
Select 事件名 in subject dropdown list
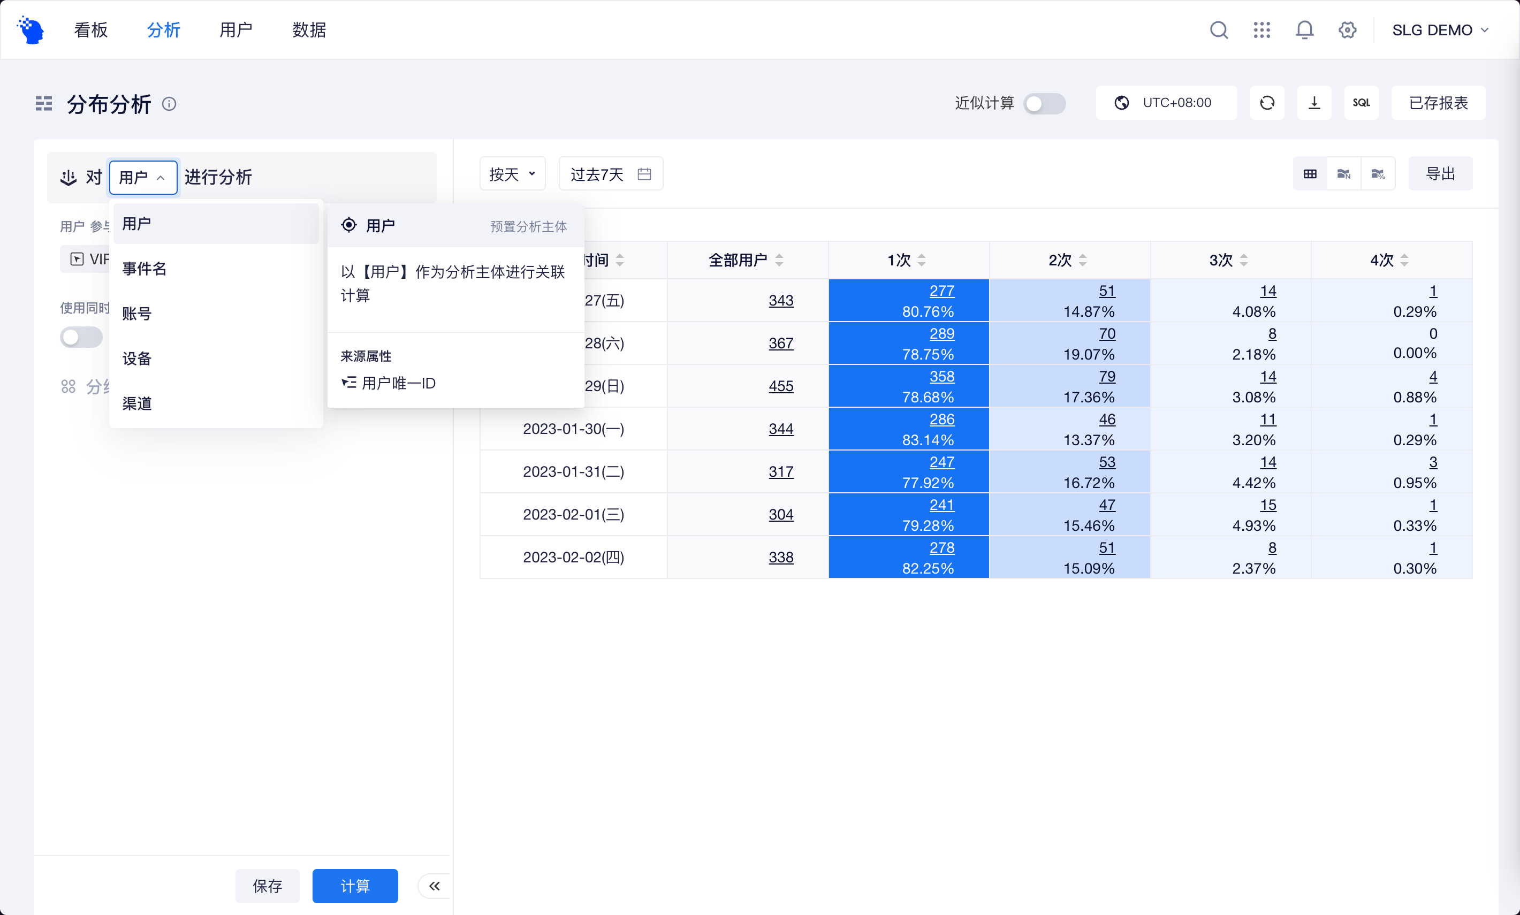216,268
